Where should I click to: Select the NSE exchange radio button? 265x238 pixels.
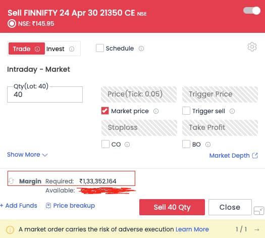click(x=12, y=24)
